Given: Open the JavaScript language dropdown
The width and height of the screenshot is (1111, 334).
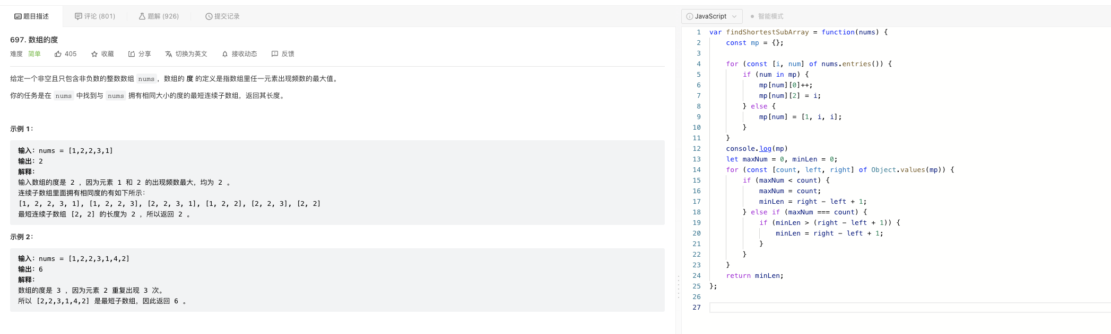Looking at the screenshot, I should [711, 16].
